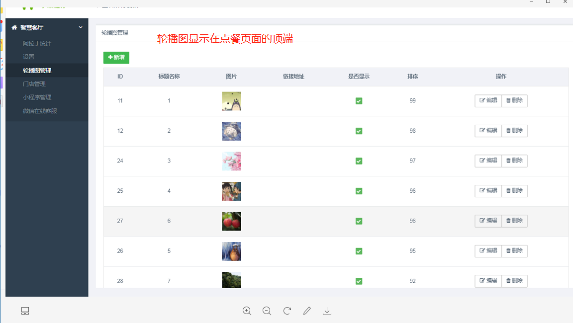Collapse the 智慧餐厅 menu chevron

click(x=81, y=27)
